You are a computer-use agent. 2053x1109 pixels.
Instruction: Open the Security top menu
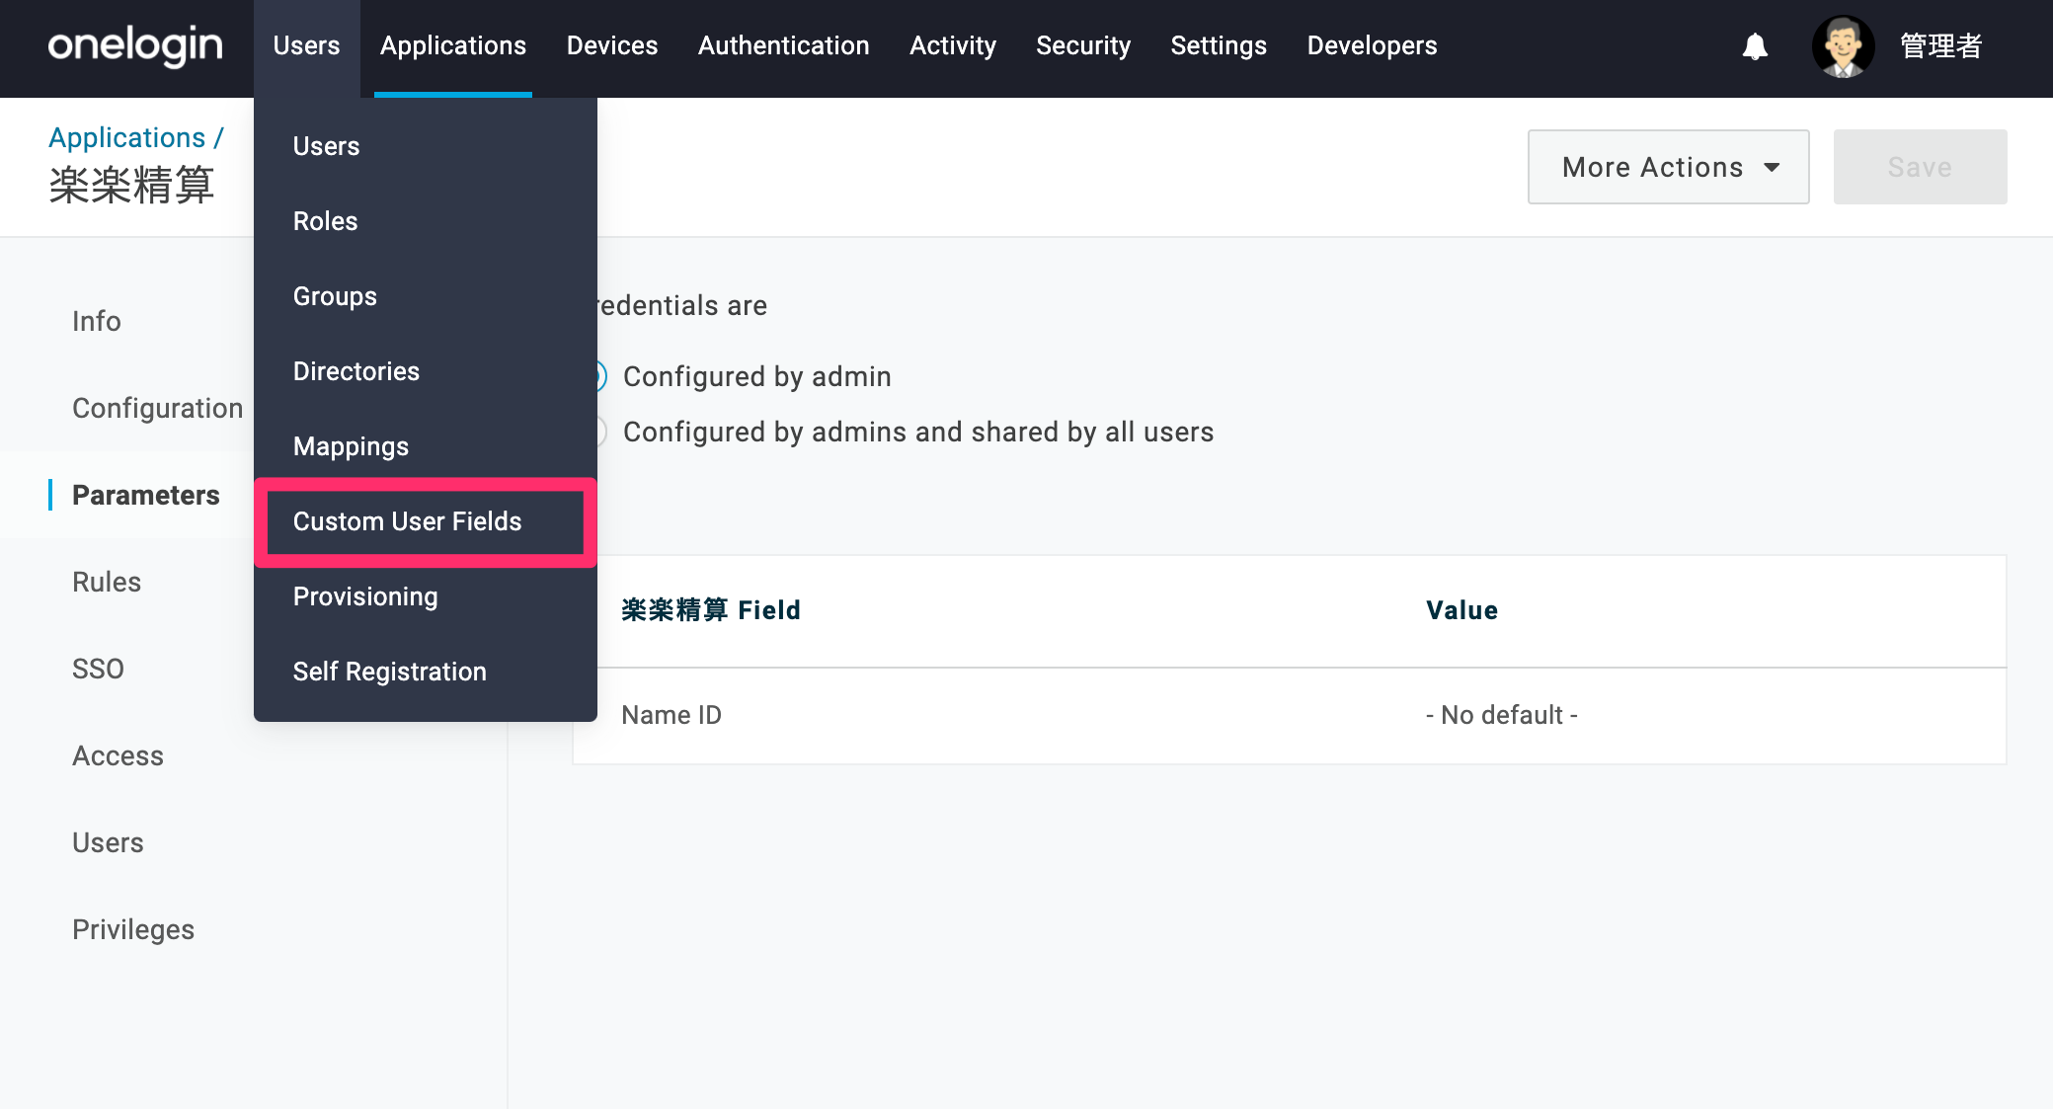coord(1083,46)
